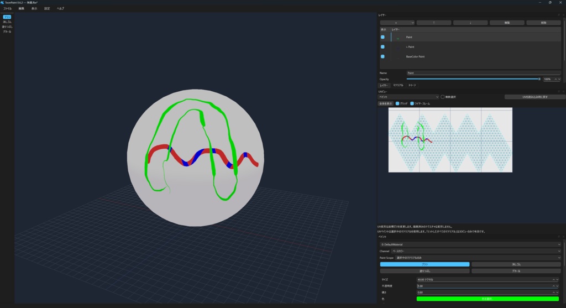Adjust the layer Opacity slider

(473, 79)
